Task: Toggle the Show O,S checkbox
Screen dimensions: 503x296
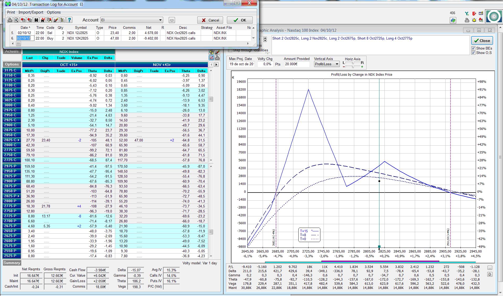Action: click(473, 53)
